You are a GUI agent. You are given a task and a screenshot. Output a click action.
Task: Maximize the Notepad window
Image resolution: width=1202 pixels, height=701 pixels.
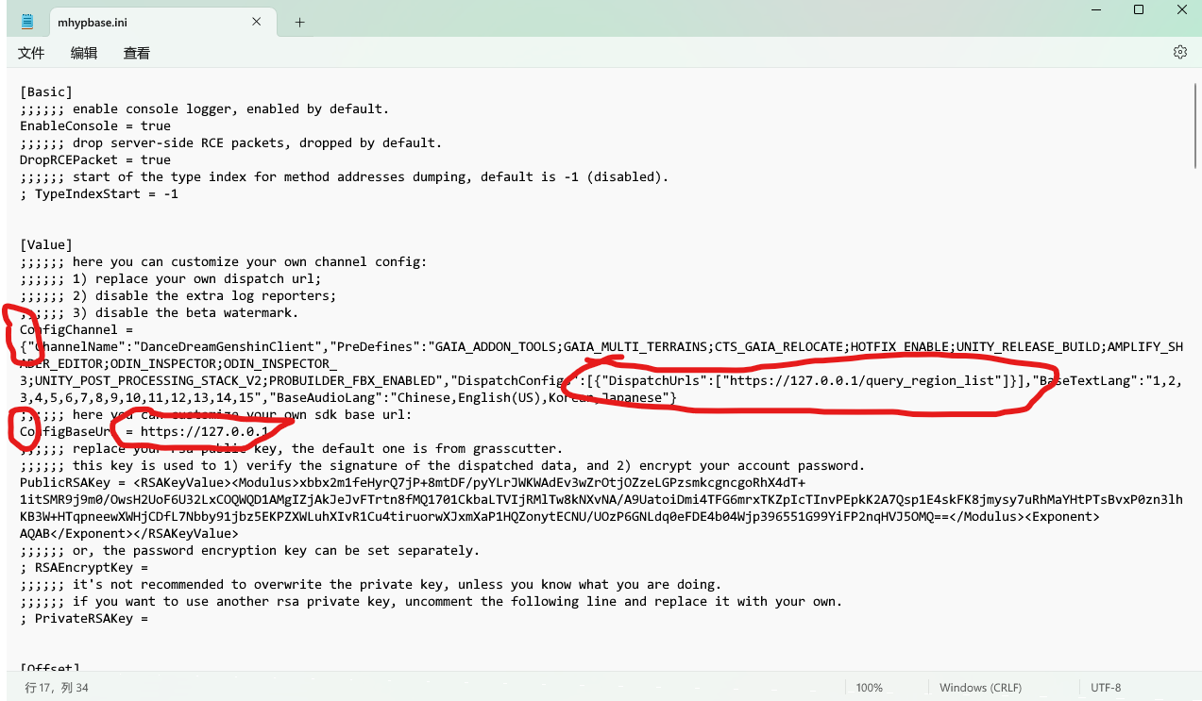pos(1139,10)
